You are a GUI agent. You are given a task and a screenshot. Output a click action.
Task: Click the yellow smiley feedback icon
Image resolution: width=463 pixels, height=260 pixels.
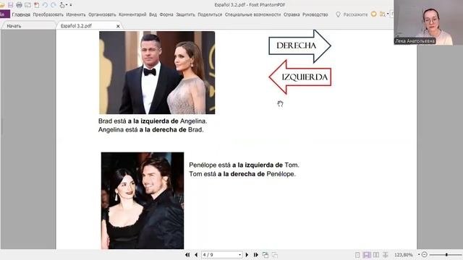coord(374,14)
